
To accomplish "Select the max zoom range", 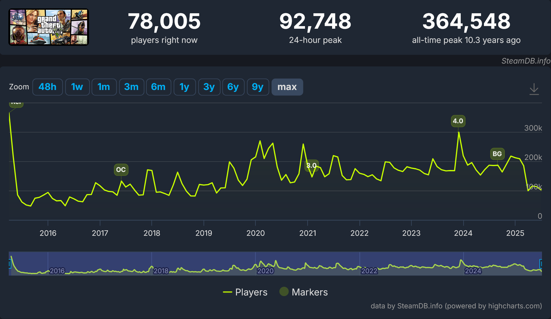I will pos(287,87).
